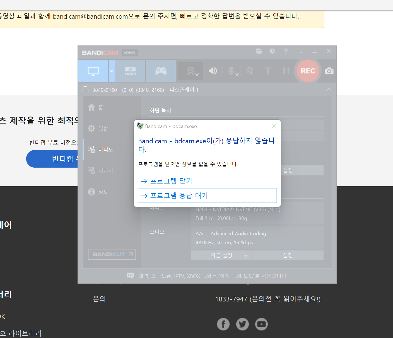The image size is (393, 338).
Task: Open scheduled recording clock icon
Action: tap(272, 51)
